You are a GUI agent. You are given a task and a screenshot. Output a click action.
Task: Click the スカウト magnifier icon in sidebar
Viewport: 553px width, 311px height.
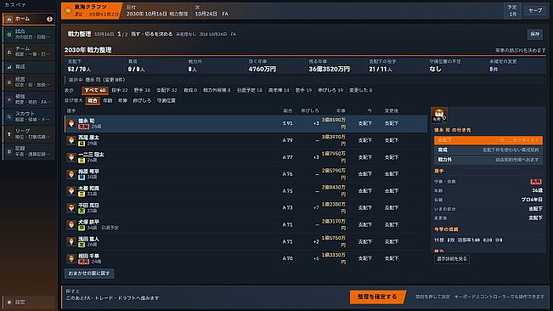tap(9, 116)
